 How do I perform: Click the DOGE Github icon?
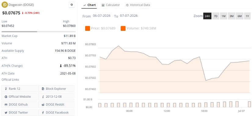(6, 105)
